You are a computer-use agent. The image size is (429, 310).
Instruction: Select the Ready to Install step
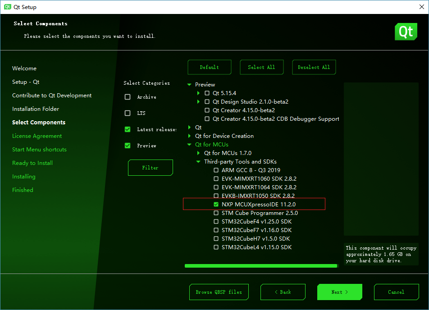(x=32, y=163)
